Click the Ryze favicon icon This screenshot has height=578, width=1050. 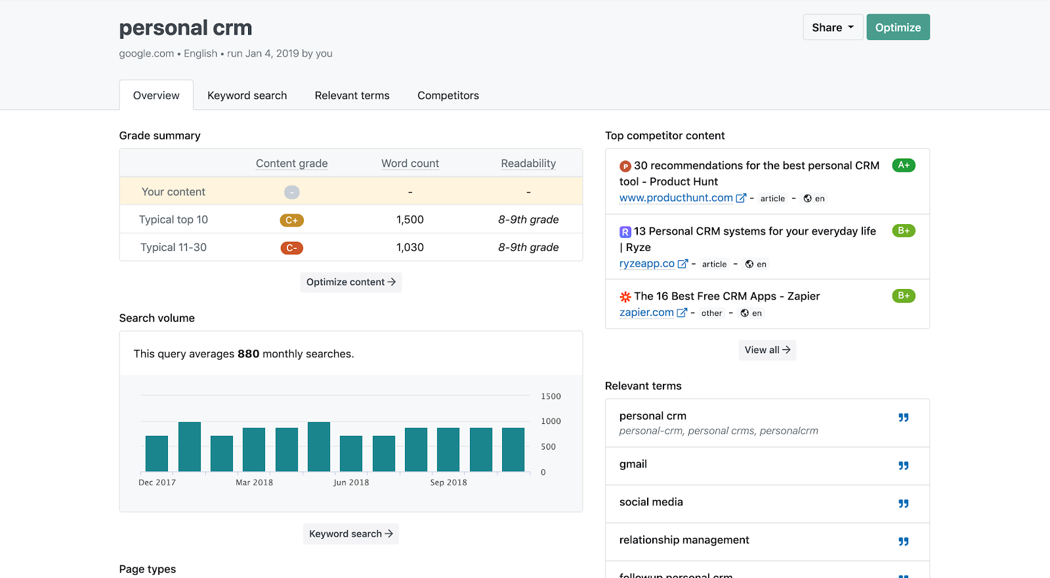(x=625, y=232)
